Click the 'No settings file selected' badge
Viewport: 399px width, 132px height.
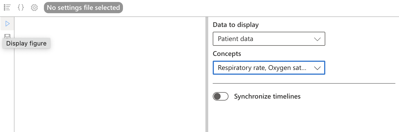(84, 8)
